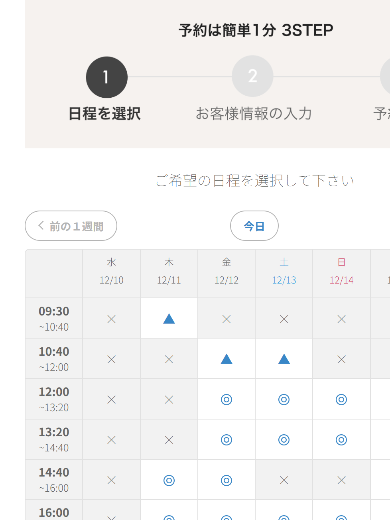Book the 12:00 circle slot on Friday 12/12
390x520 pixels.
pyautogui.click(x=227, y=399)
